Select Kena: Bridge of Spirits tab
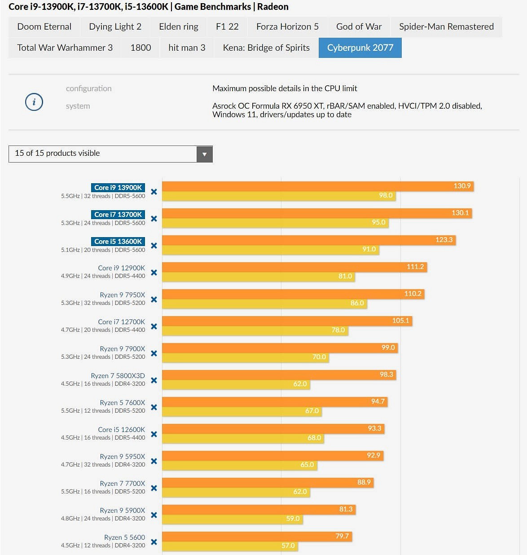This screenshot has height=555, width=527. pos(266,48)
